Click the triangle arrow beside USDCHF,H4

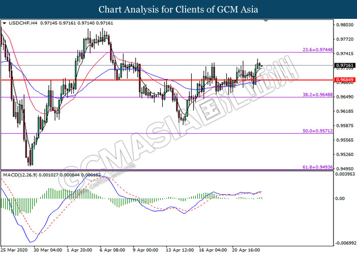click(5, 23)
